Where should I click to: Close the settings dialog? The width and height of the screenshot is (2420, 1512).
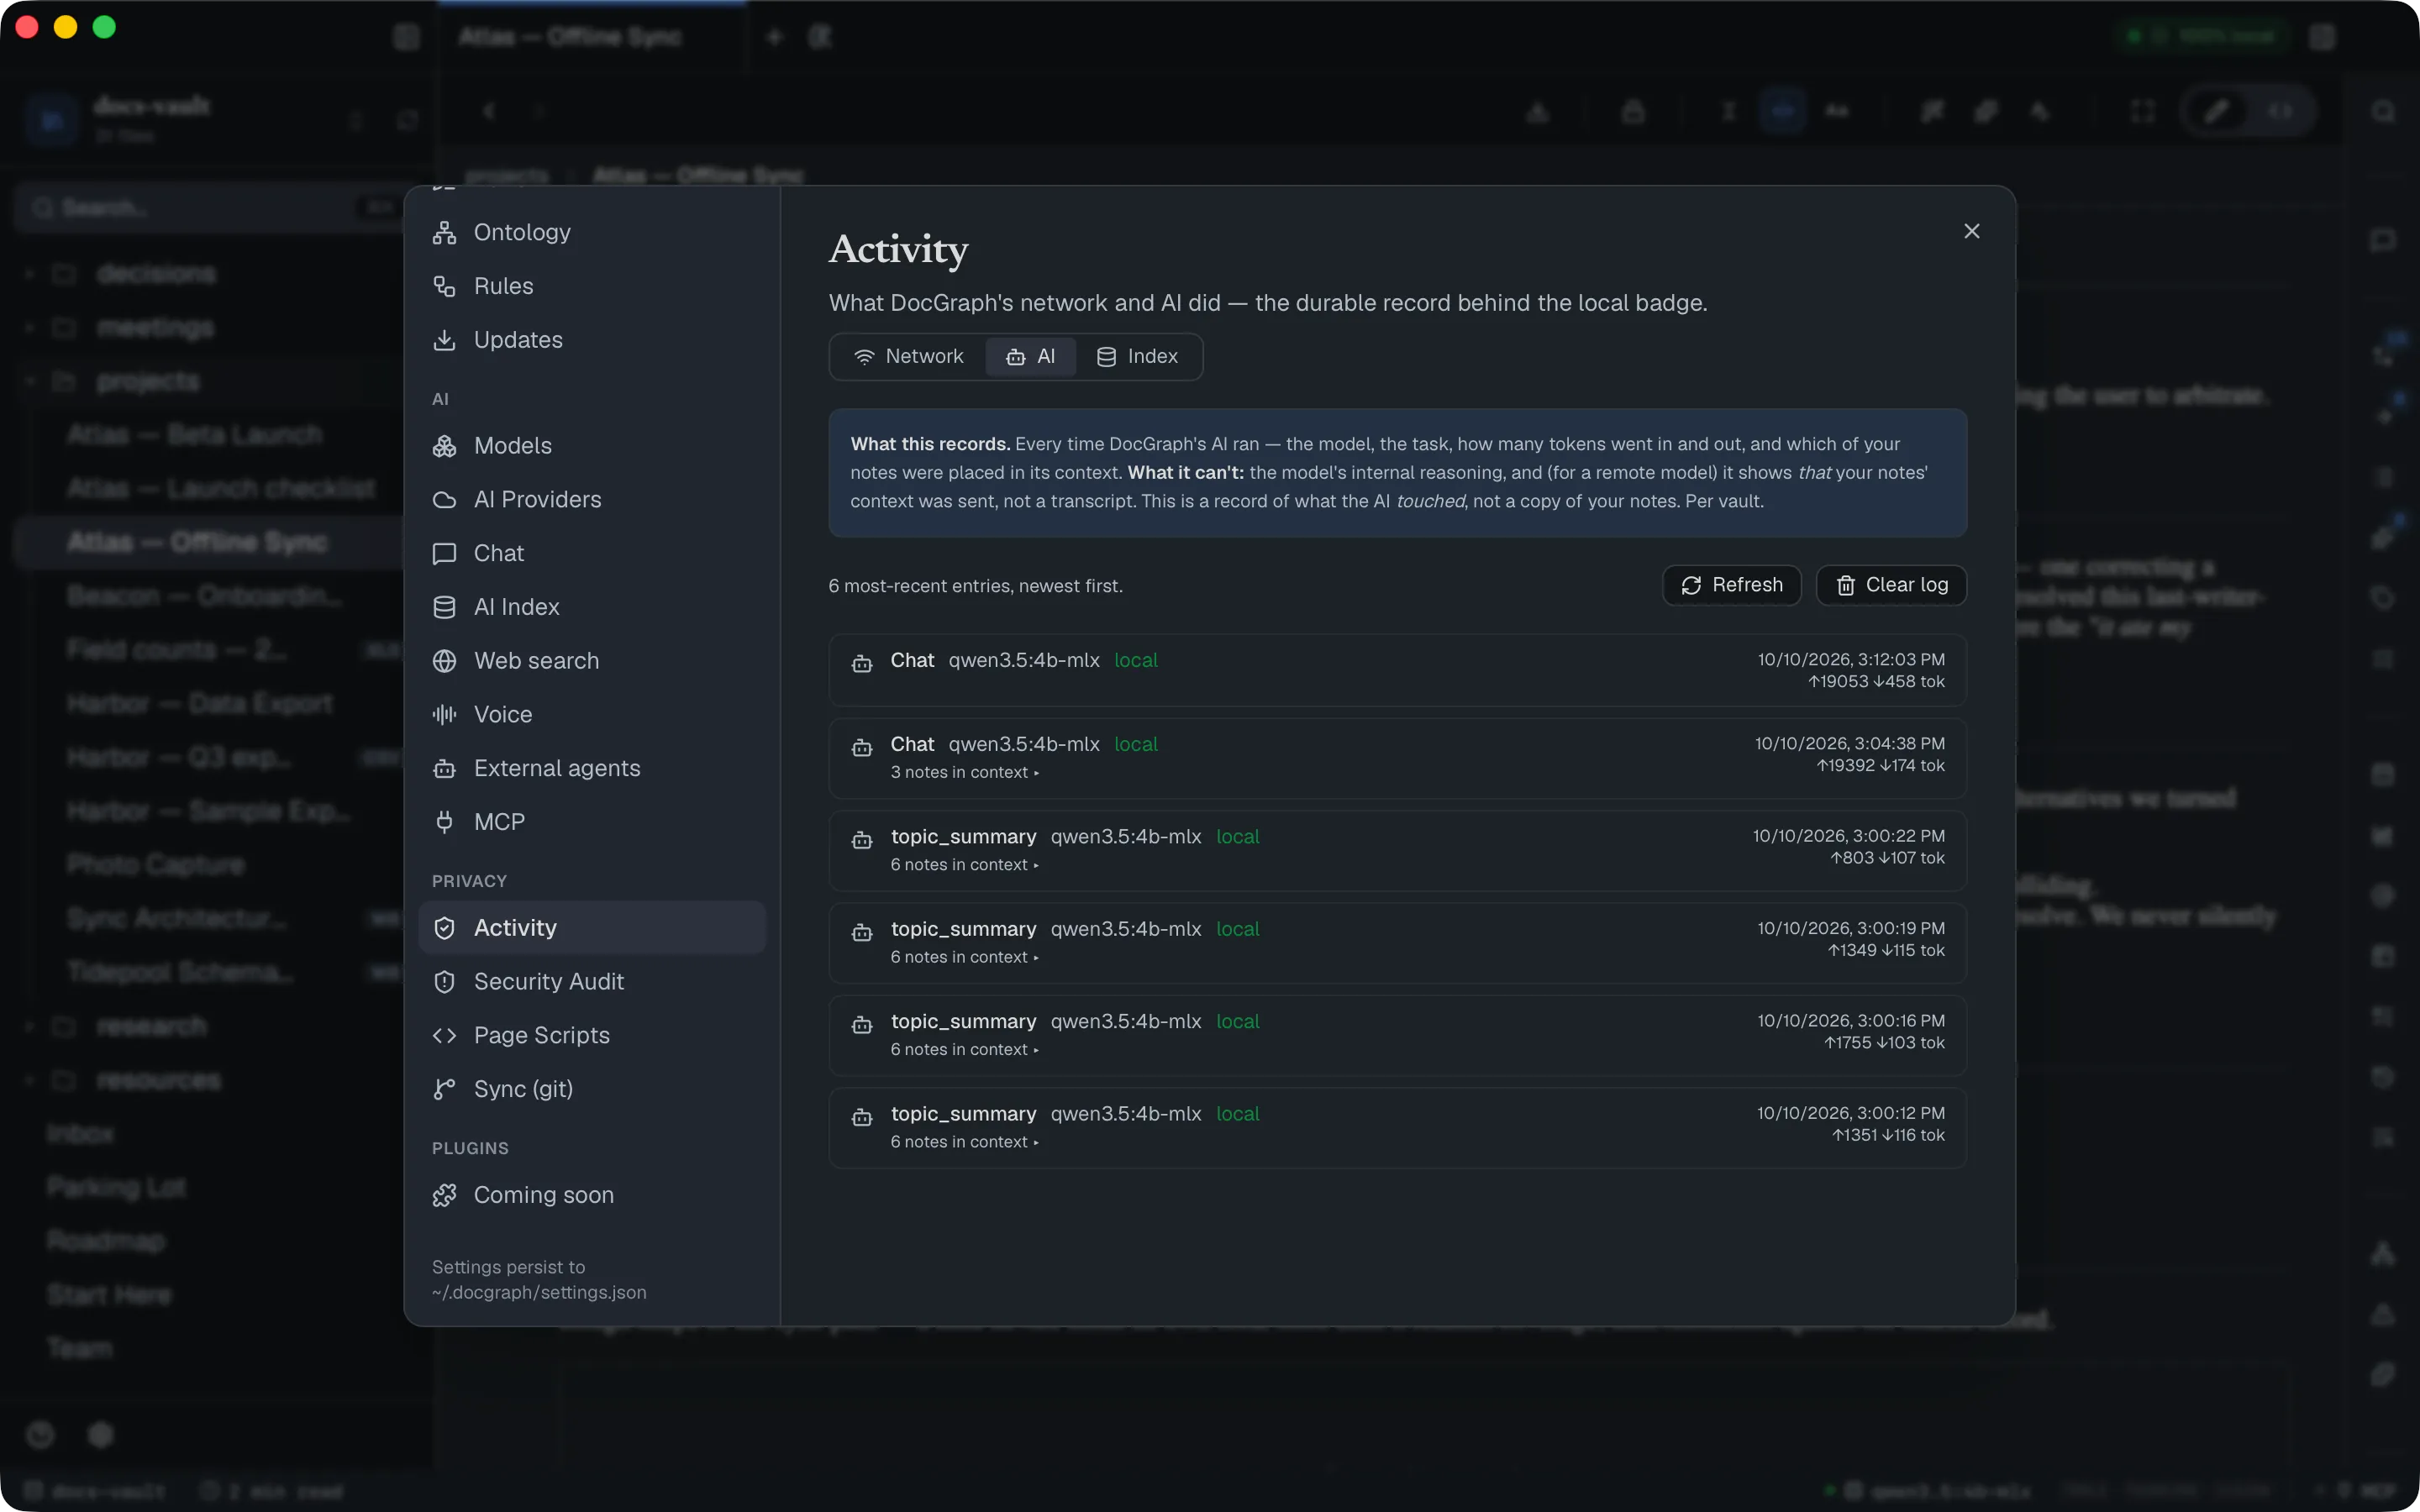pyautogui.click(x=1971, y=231)
